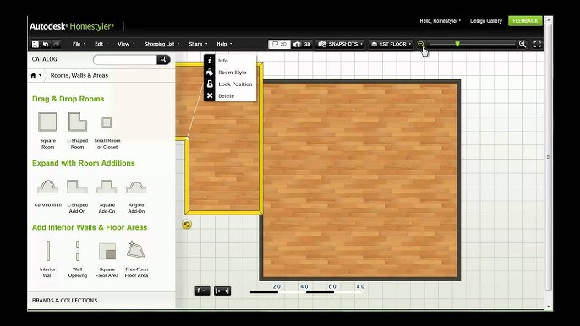
Task: Open the units dropdown near ruler
Action: tap(202, 291)
